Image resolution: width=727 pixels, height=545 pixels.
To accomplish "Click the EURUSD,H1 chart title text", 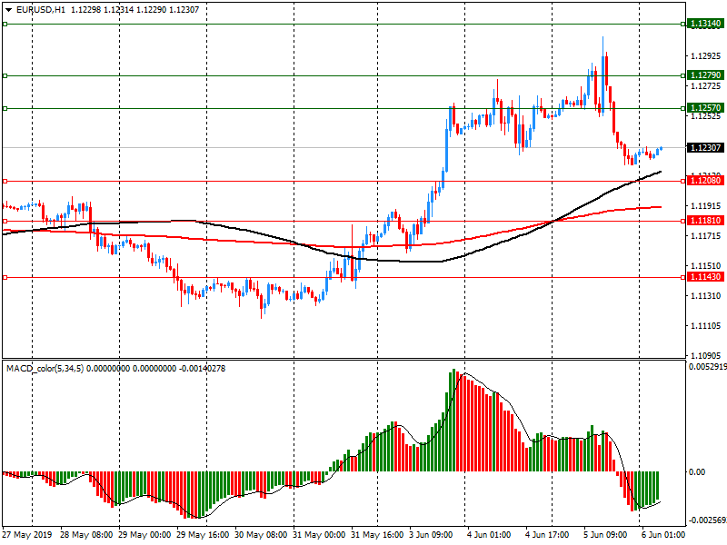I will tap(41, 10).
